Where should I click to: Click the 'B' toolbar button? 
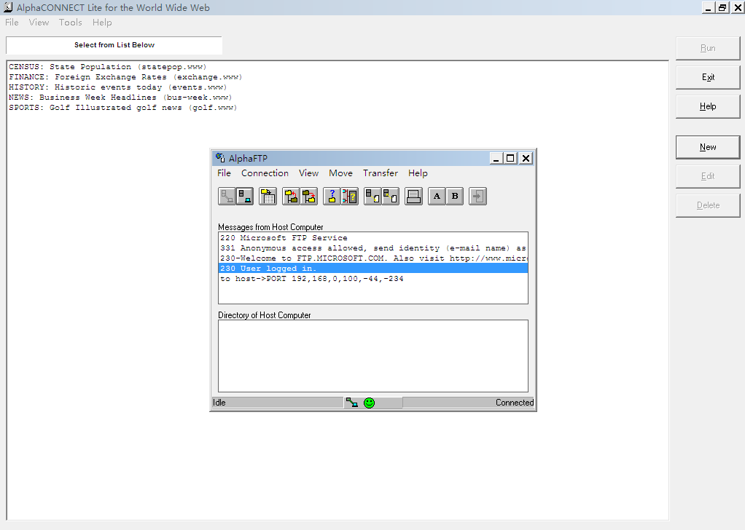(455, 196)
